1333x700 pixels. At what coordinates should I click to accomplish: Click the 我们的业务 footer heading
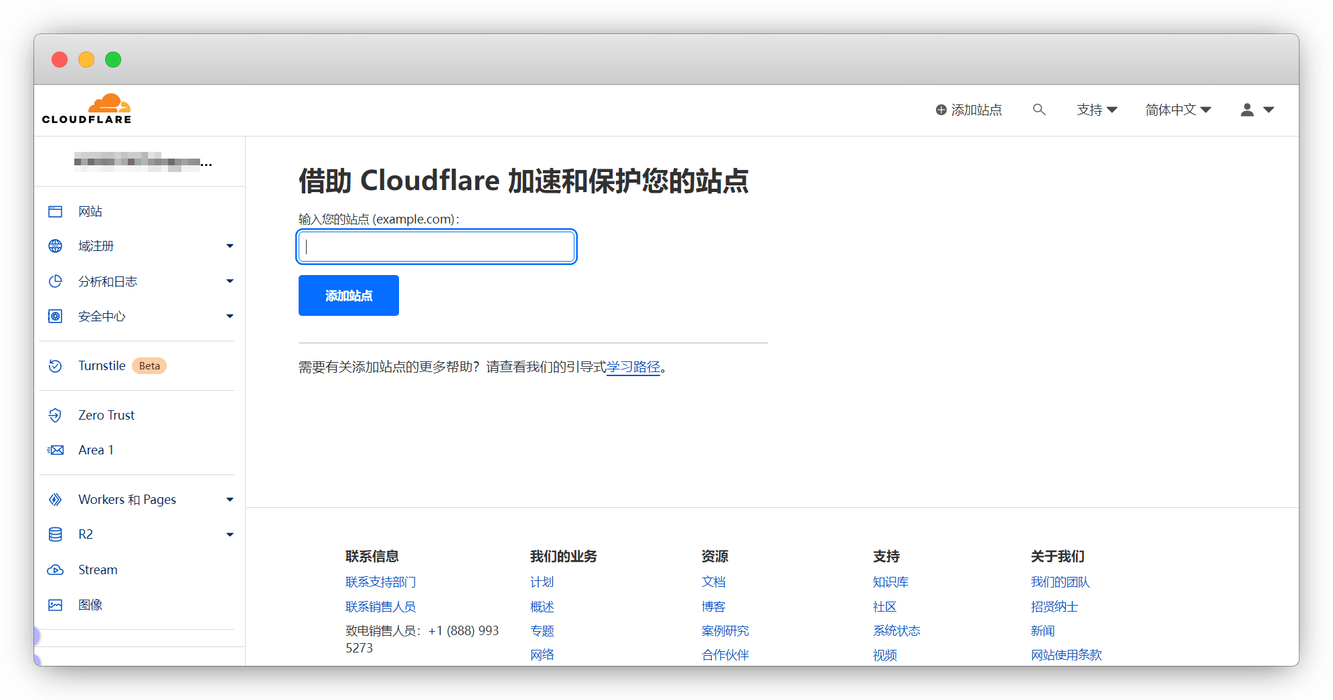click(563, 556)
